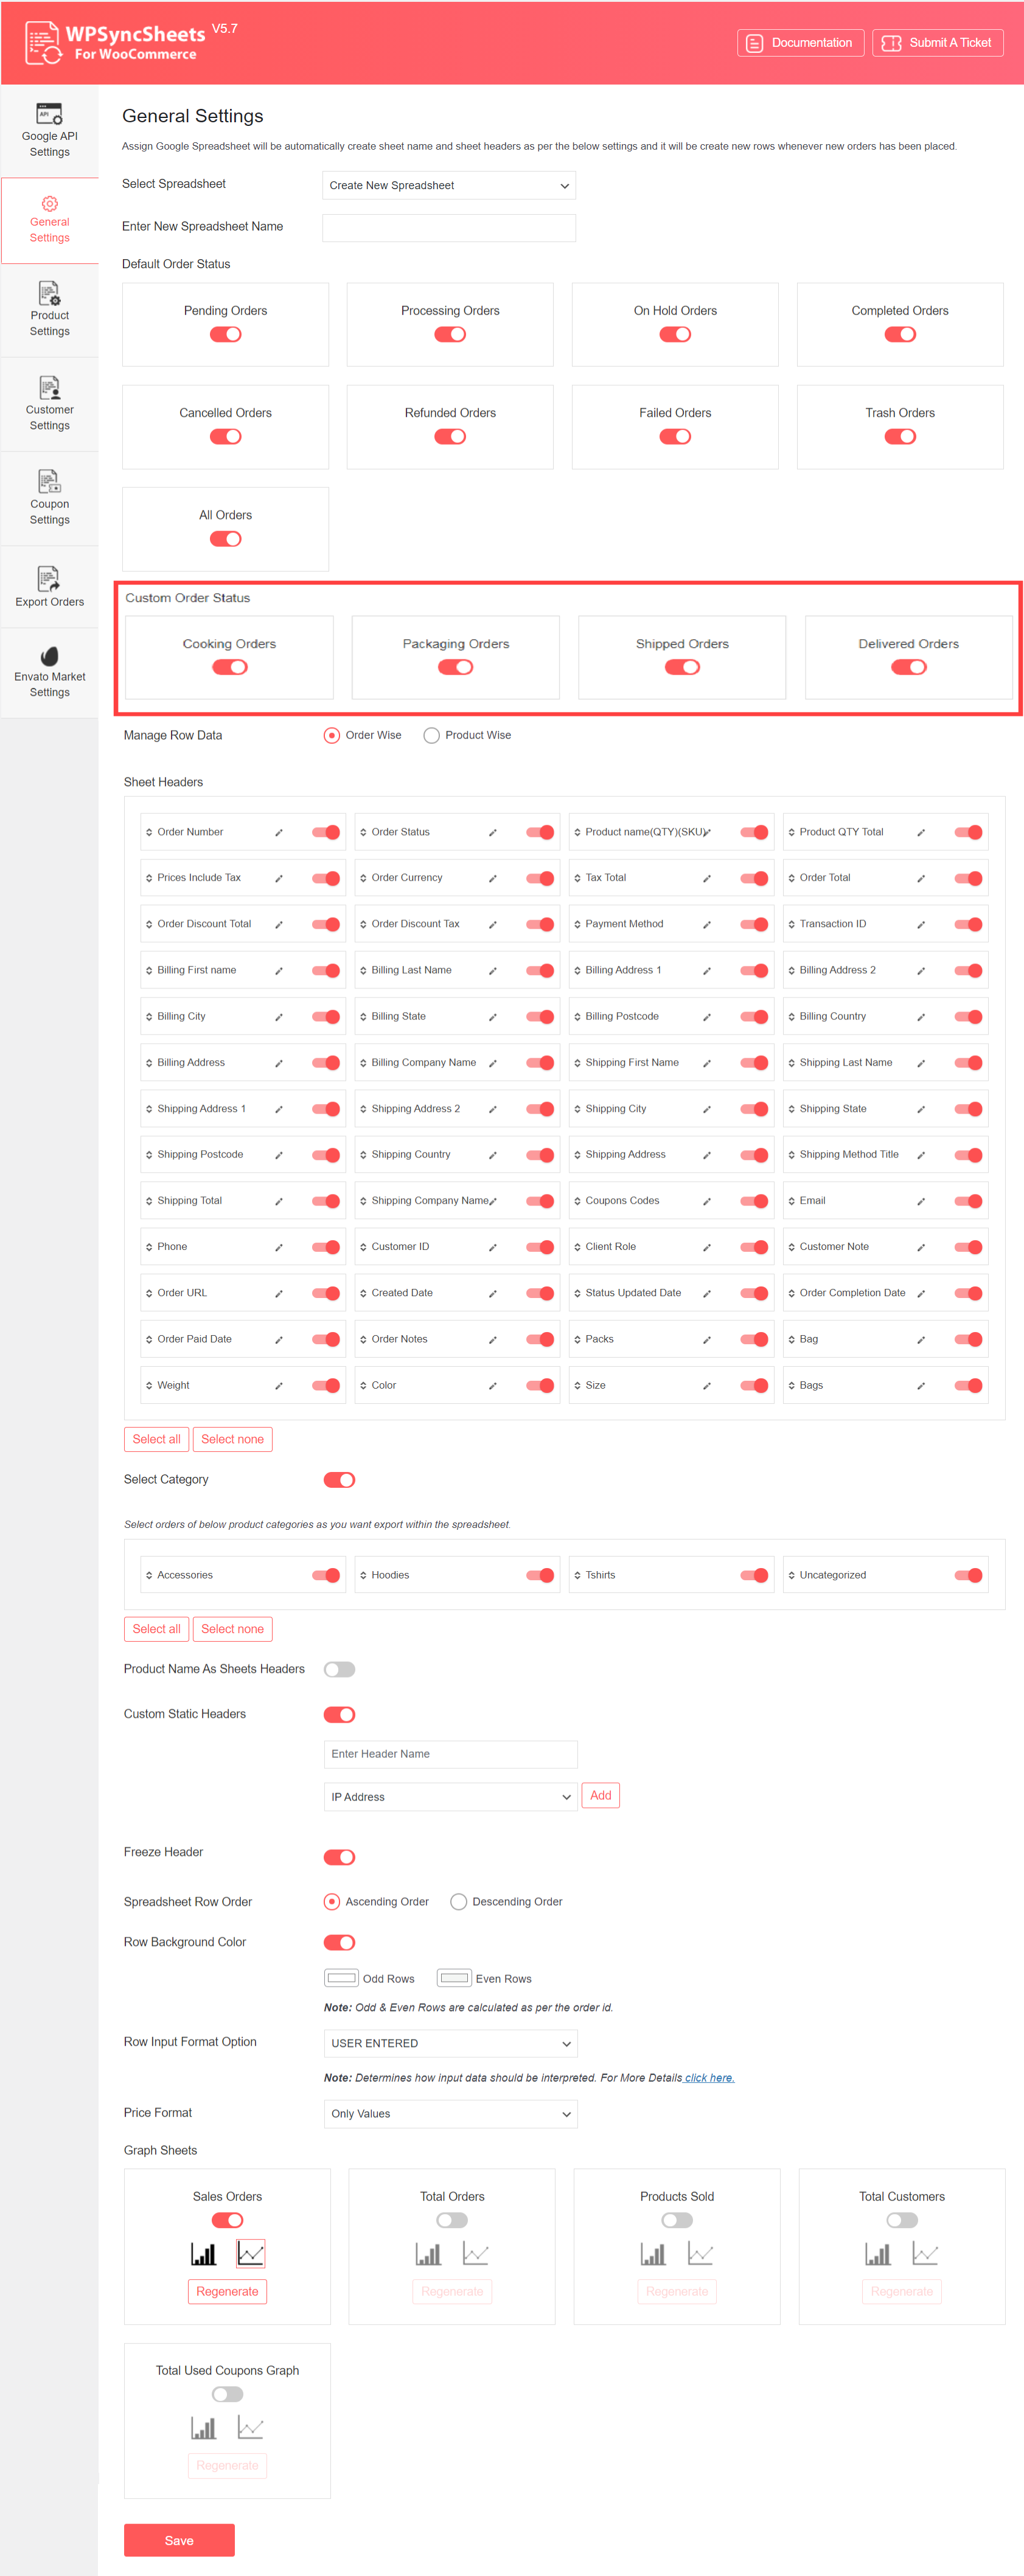Click the edit pencil for Shipping State header
The image size is (1024, 2576).
921,1109
